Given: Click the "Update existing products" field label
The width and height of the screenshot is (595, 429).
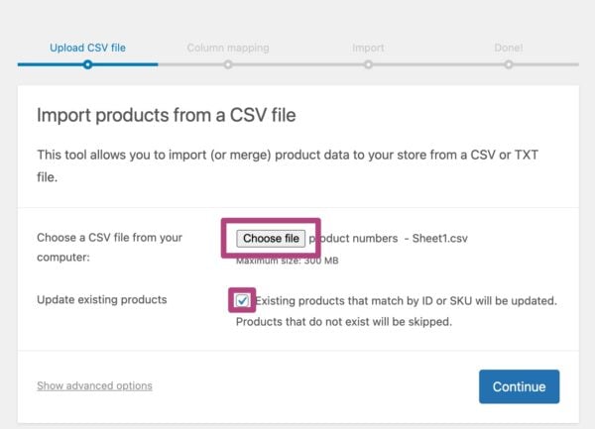Looking at the screenshot, I should [x=102, y=299].
